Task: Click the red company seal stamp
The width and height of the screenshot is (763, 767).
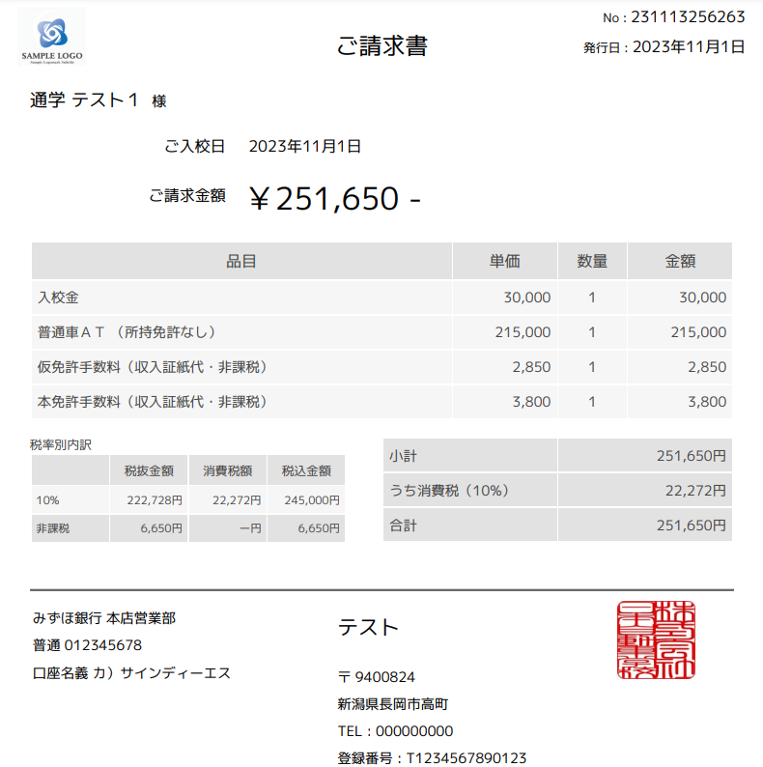Action: coord(656,639)
